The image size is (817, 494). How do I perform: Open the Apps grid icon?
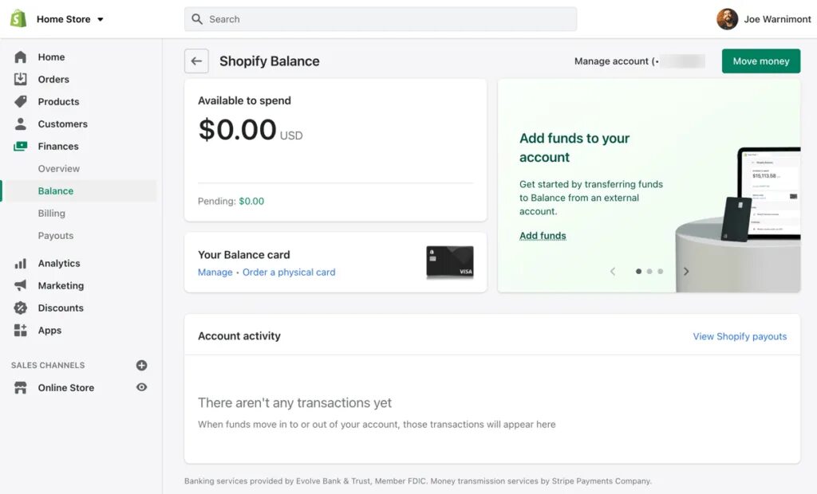20,330
